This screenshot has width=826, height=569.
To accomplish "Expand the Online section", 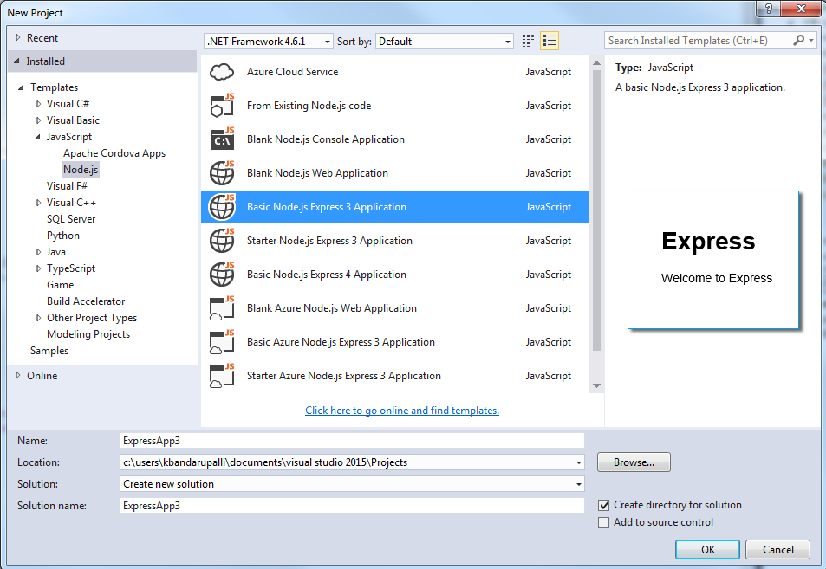I will tap(18, 375).
